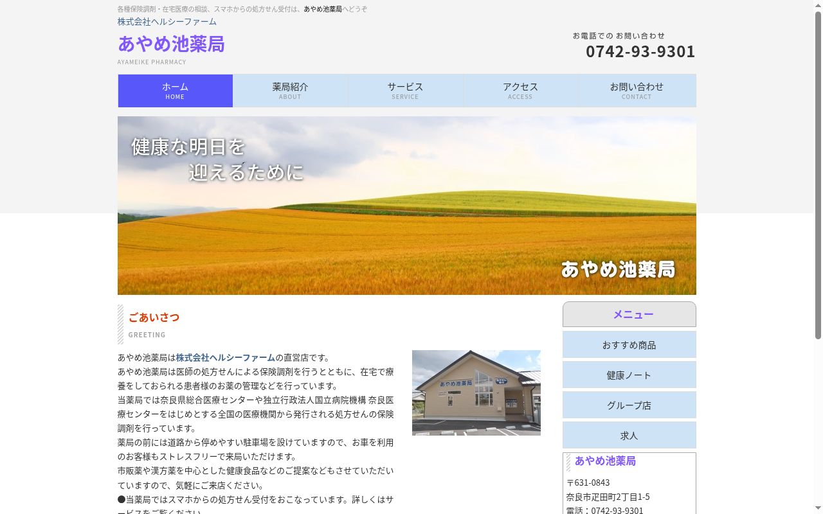
Task: Click the ごあいさつ greeting heading
Action: coord(154,317)
